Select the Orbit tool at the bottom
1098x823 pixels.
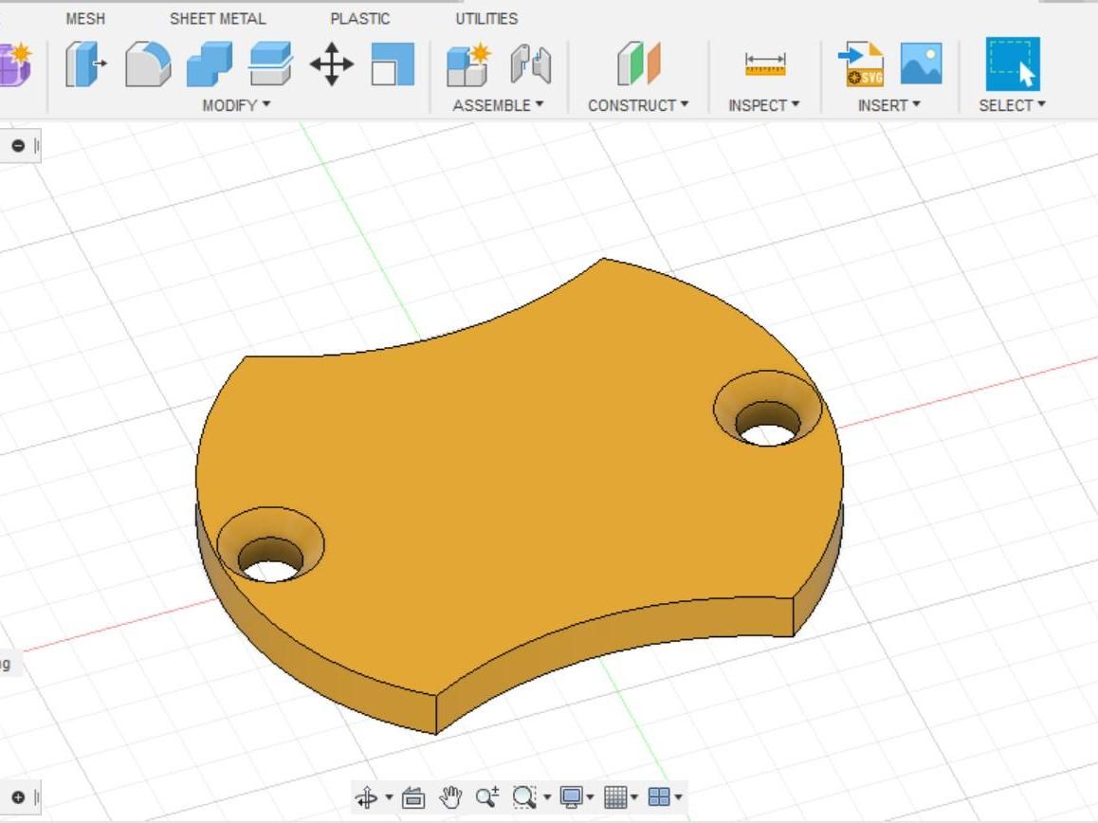tap(367, 796)
